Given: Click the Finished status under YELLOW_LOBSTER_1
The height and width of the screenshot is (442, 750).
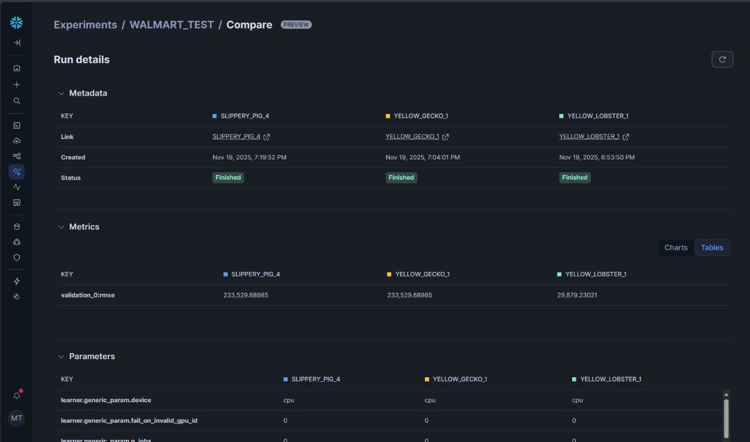Looking at the screenshot, I should pyautogui.click(x=575, y=178).
